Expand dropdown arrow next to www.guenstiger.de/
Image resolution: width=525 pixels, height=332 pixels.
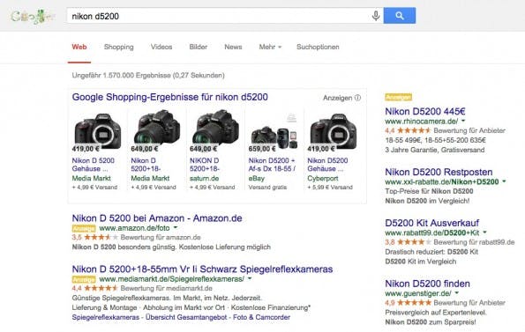[457, 293]
